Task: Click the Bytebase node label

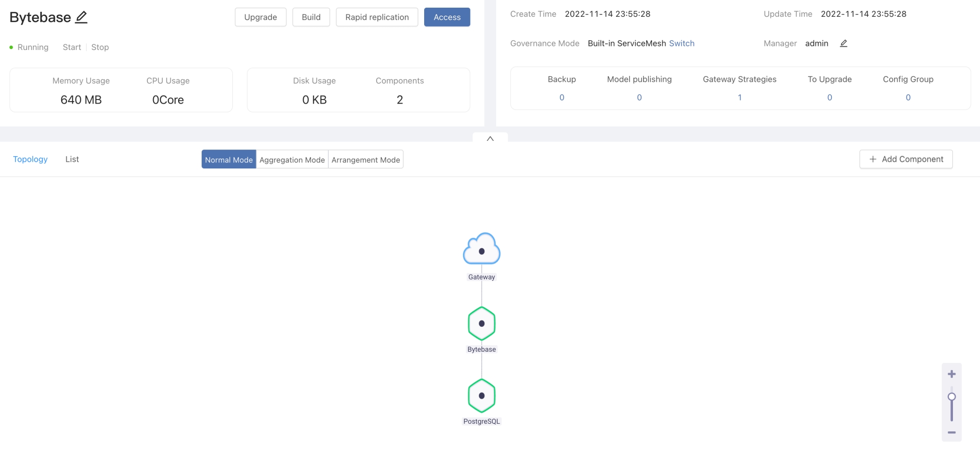Action: pyautogui.click(x=482, y=350)
